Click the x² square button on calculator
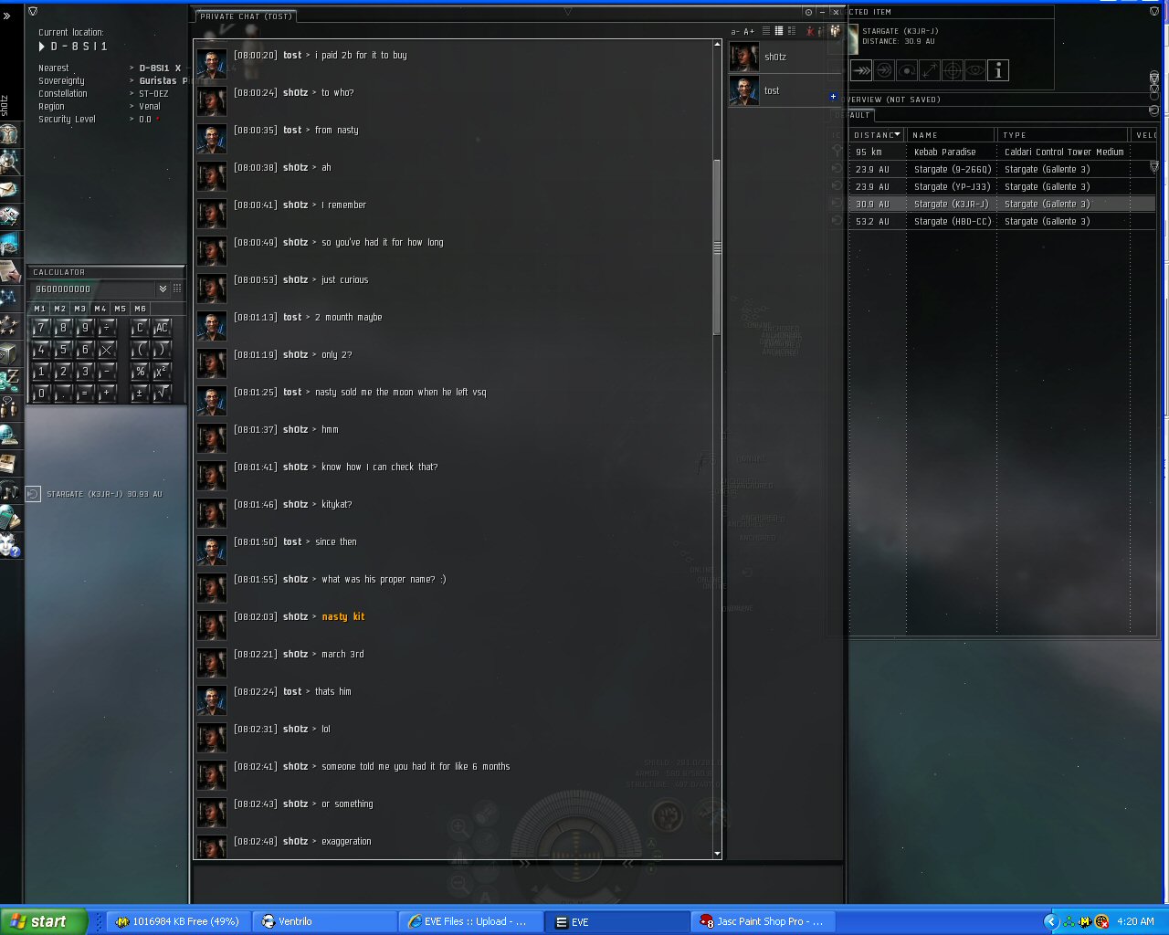 [x=162, y=372]
